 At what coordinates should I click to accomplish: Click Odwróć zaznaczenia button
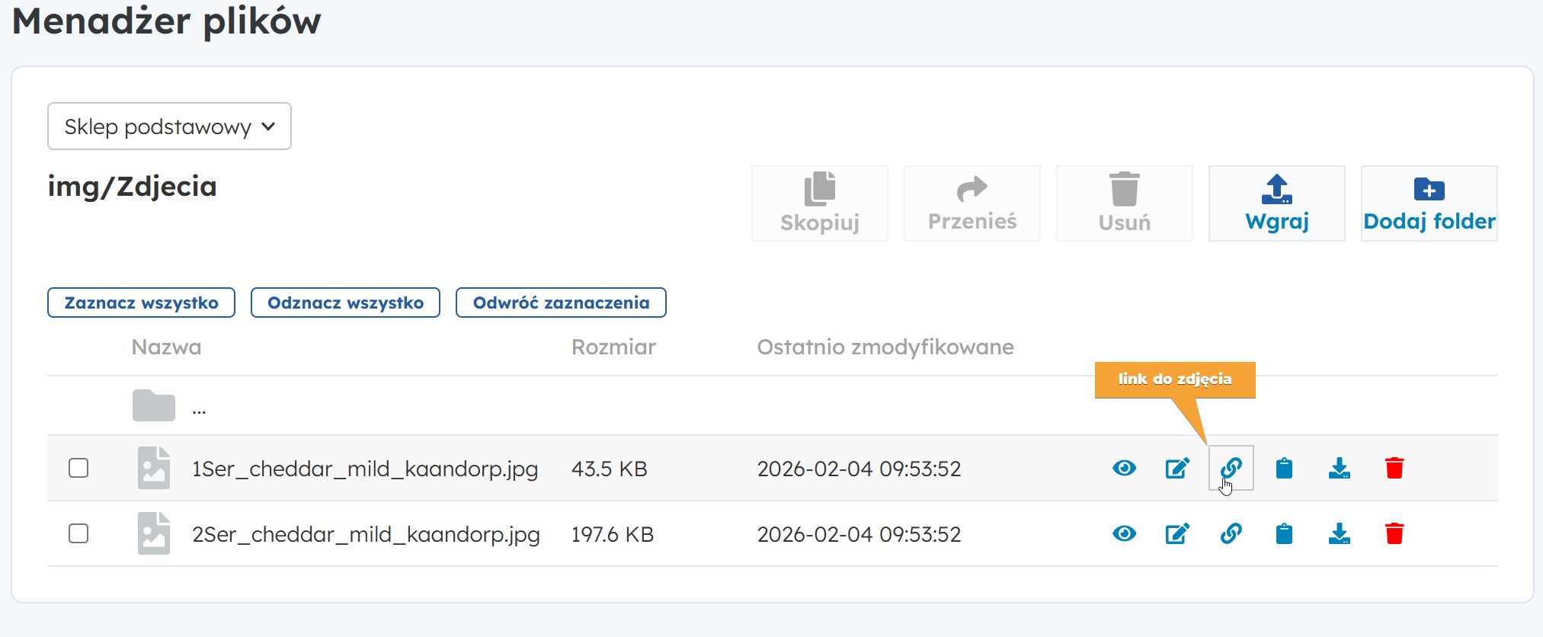click(561, 302)
